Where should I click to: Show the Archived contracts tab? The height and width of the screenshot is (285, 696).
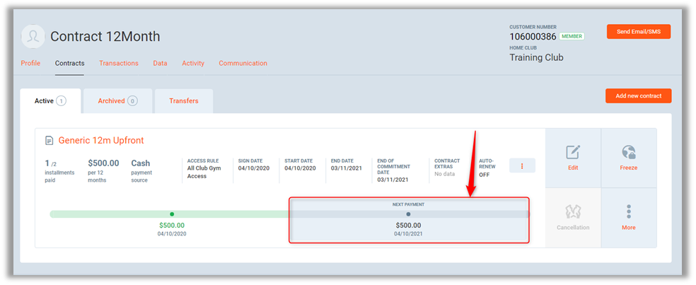[x=117, y=101]
